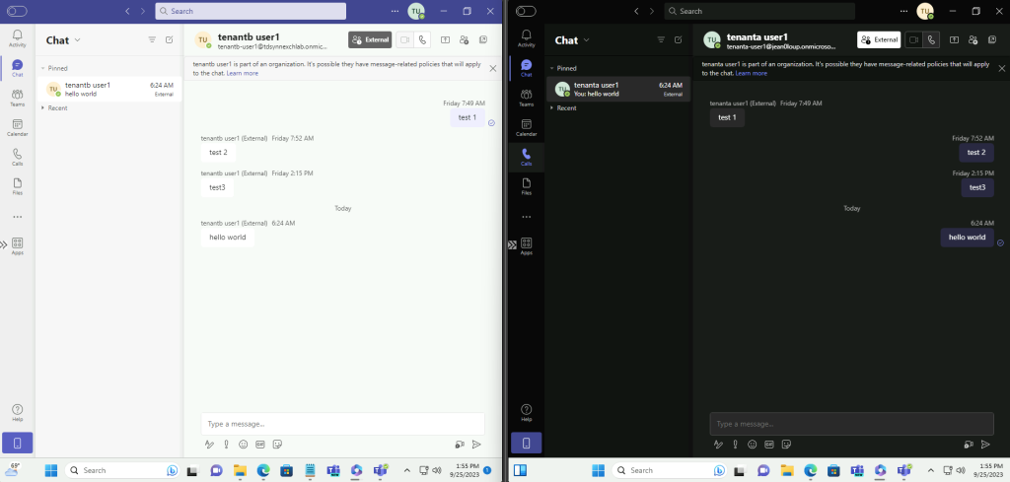Filter chats in dark-theme Teams window
The image size is (1010, 482).
point(661,39)
